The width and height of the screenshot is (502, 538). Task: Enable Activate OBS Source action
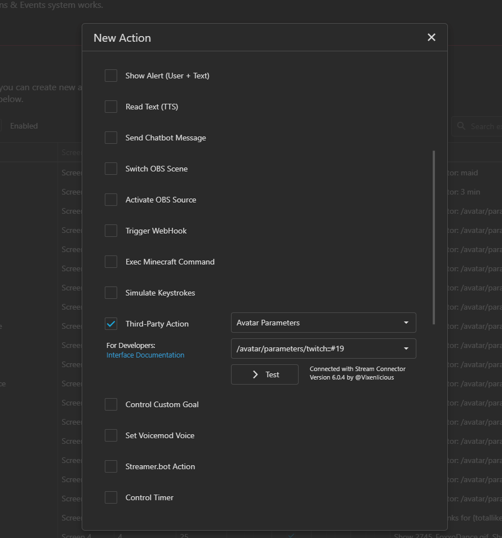coord(111,200)
